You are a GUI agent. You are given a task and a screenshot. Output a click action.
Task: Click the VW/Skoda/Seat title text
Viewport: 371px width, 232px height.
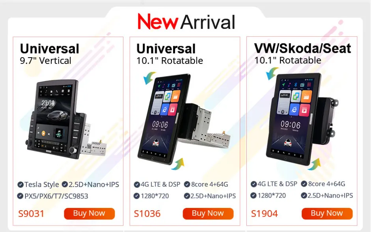click(x=303, y=49)
